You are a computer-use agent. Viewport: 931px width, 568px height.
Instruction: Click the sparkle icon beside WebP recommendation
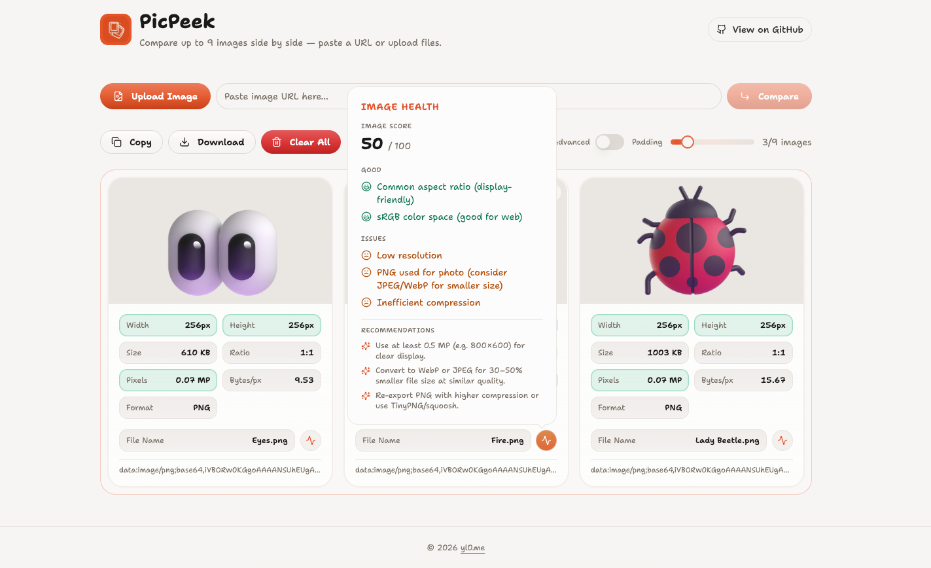tap(366, 370)
